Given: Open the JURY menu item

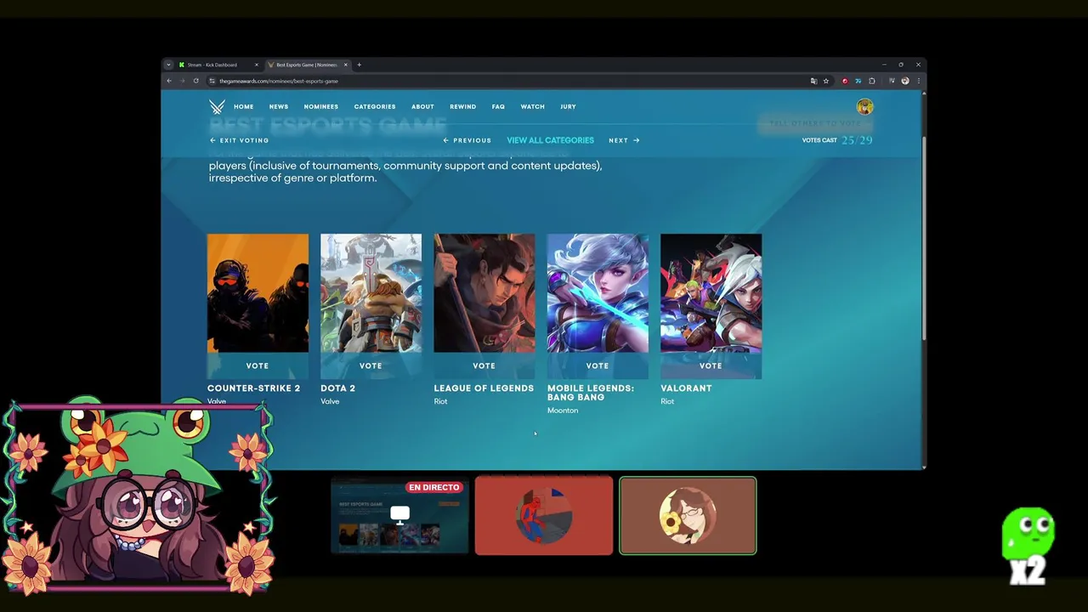Looking at the screenshot, I should [568, 107].
